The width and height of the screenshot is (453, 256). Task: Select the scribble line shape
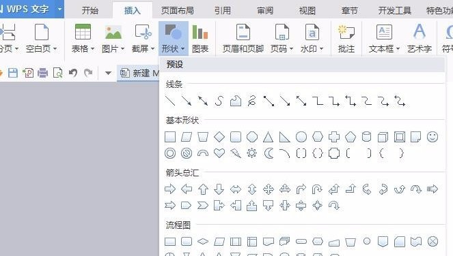tap(252, 101)
